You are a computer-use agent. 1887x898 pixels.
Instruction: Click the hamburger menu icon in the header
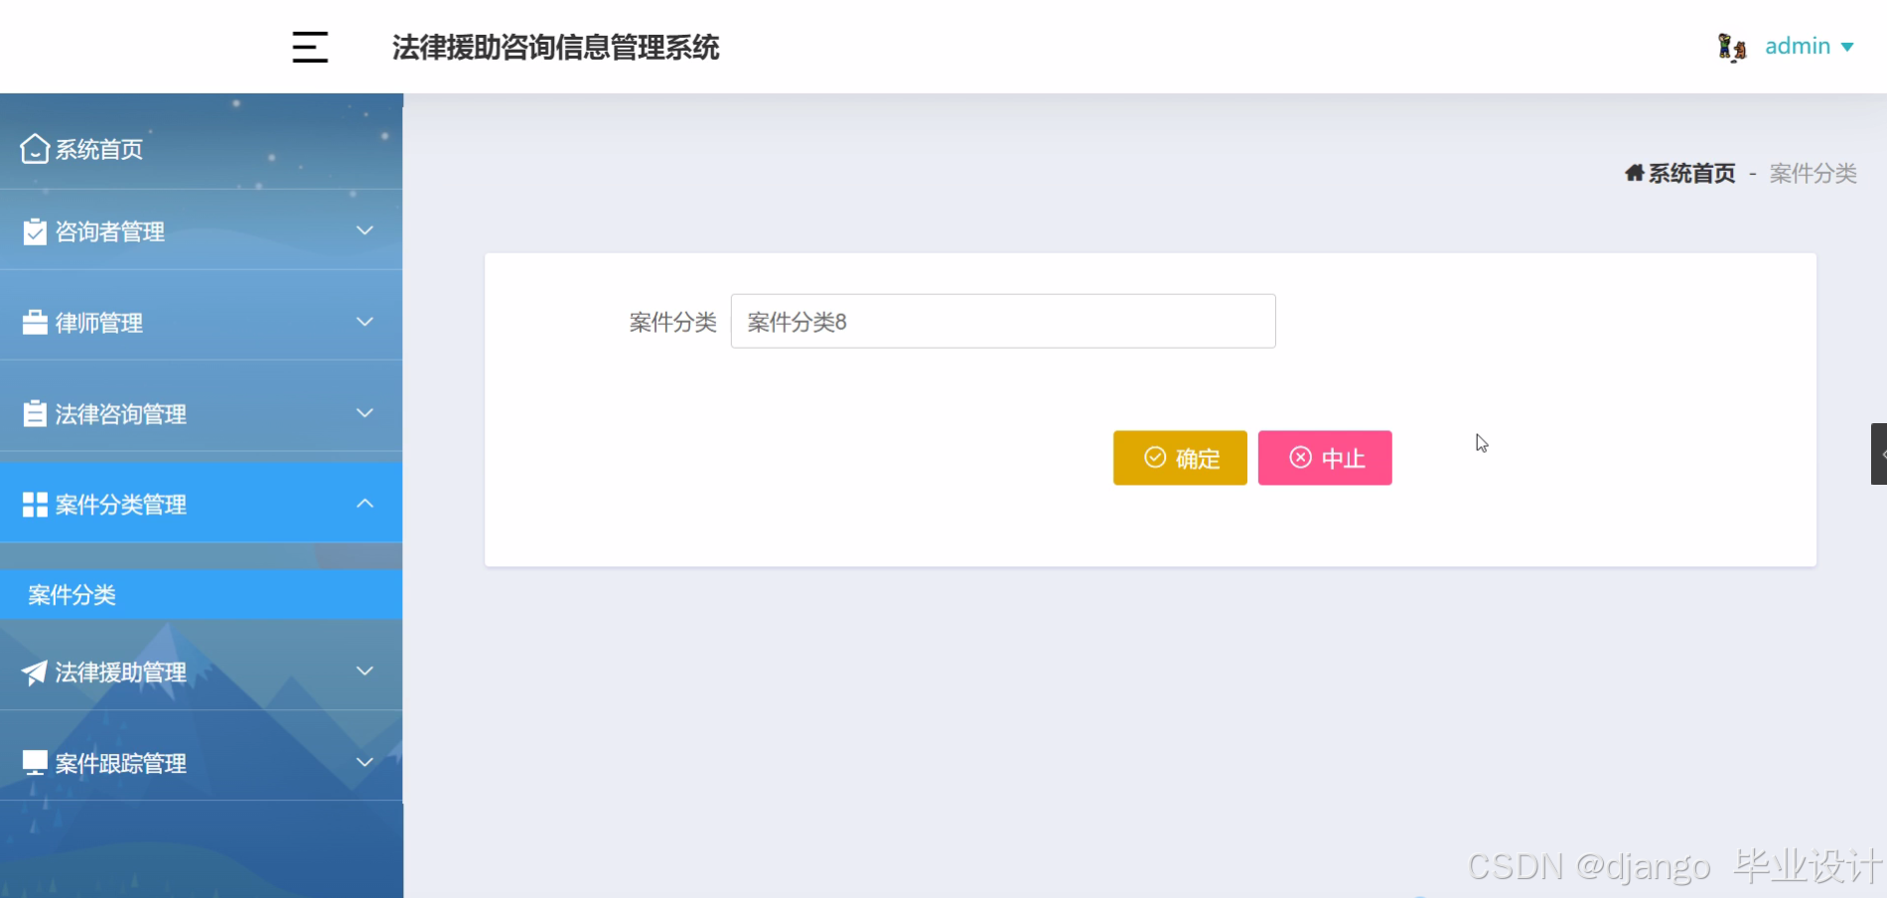(x=309, y=47)
